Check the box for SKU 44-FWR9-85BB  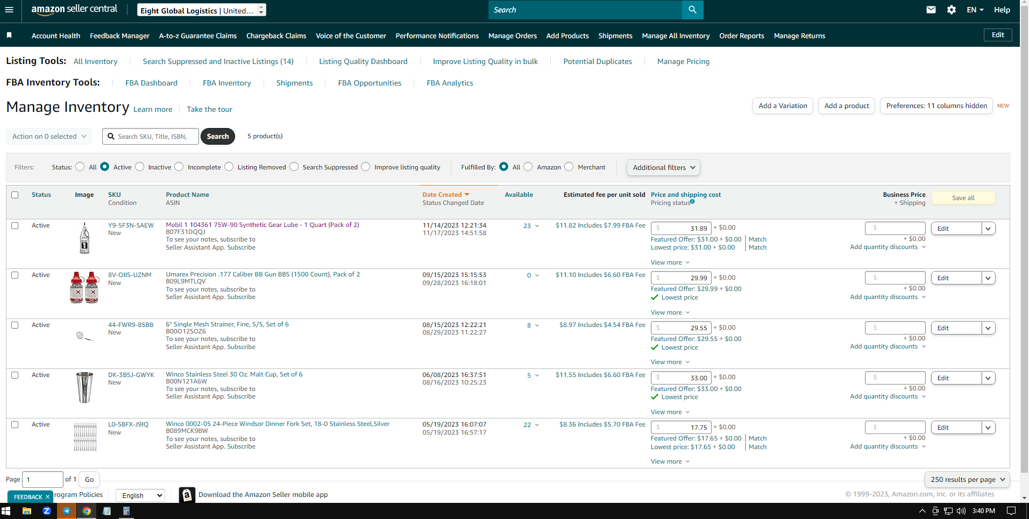coord(15,325)
